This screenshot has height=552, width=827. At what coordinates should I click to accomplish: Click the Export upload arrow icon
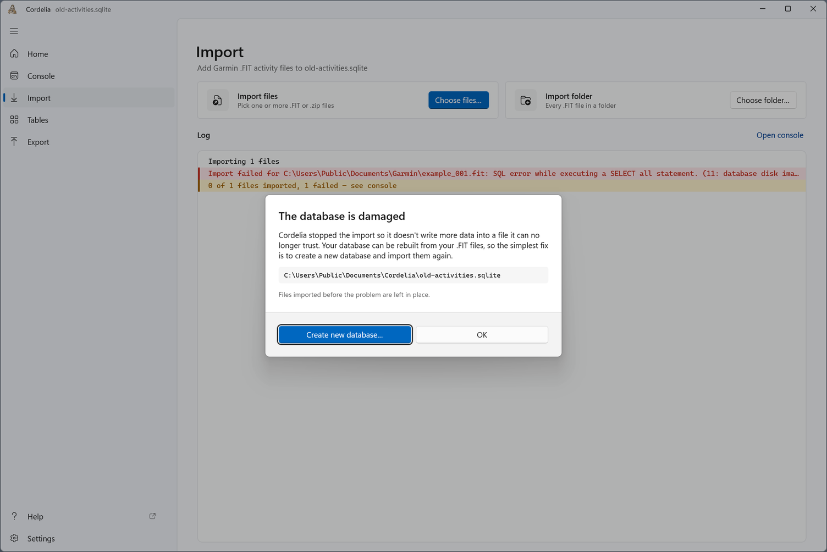(14, 142)
